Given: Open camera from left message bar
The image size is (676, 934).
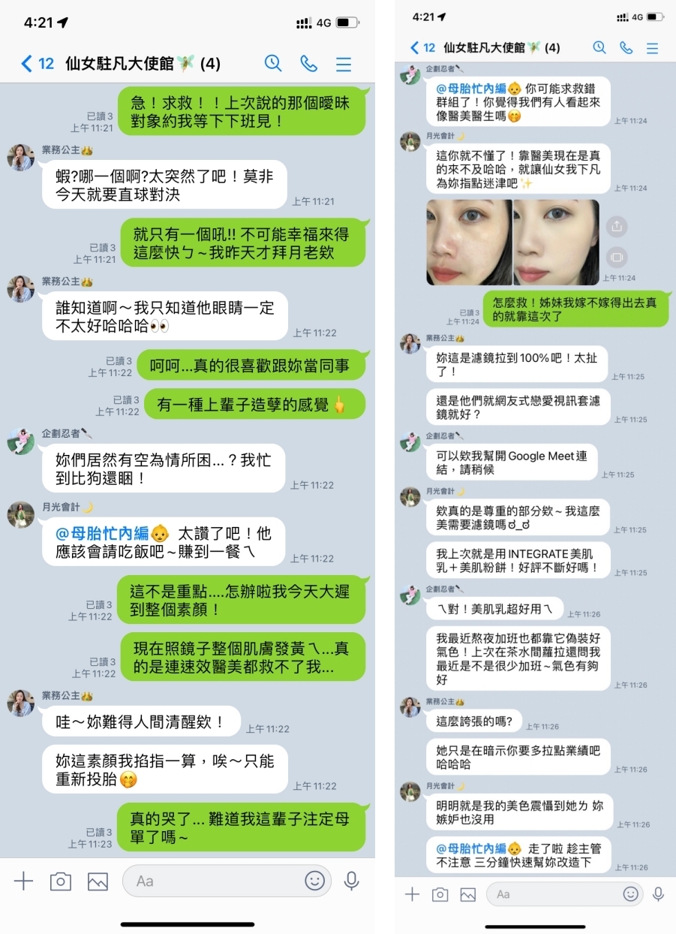Looking at the screenshot, I should (x=61, y=881).
